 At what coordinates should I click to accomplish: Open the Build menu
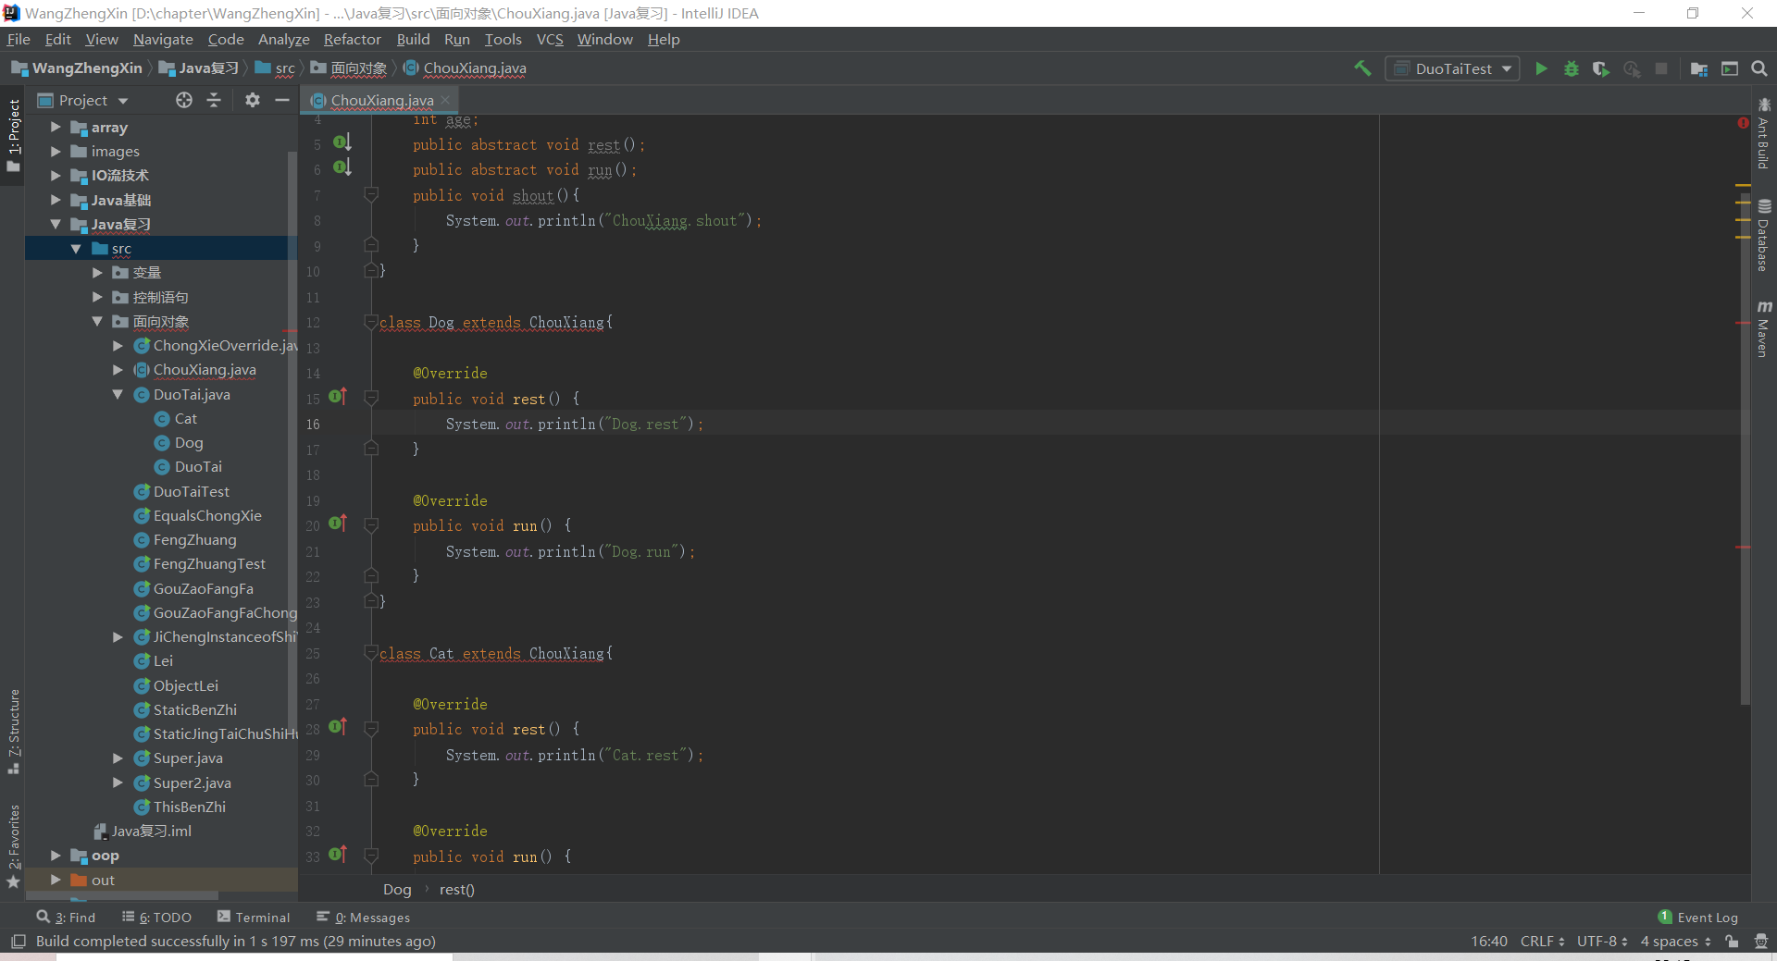[413, 40]
